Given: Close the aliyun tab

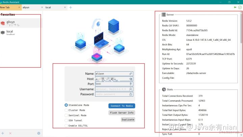Looking at the screenshot, I should coord(42,7).
